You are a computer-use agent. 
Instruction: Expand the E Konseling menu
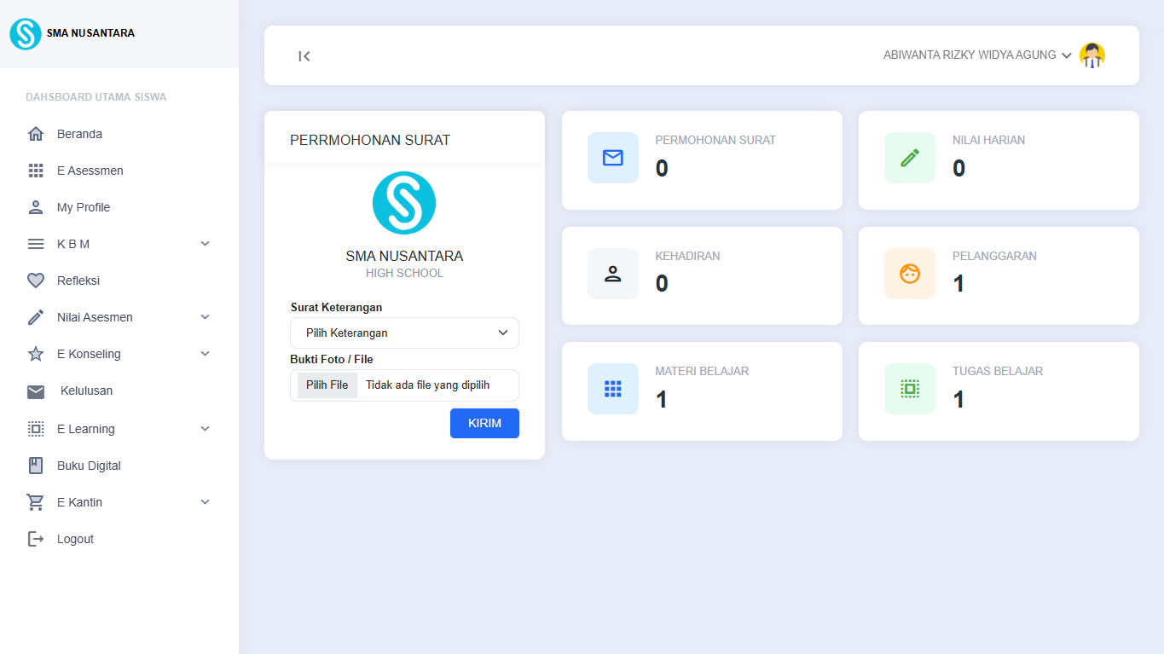(119, 354)
